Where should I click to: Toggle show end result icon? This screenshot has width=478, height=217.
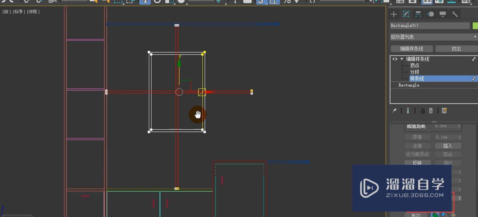(408, 111)
